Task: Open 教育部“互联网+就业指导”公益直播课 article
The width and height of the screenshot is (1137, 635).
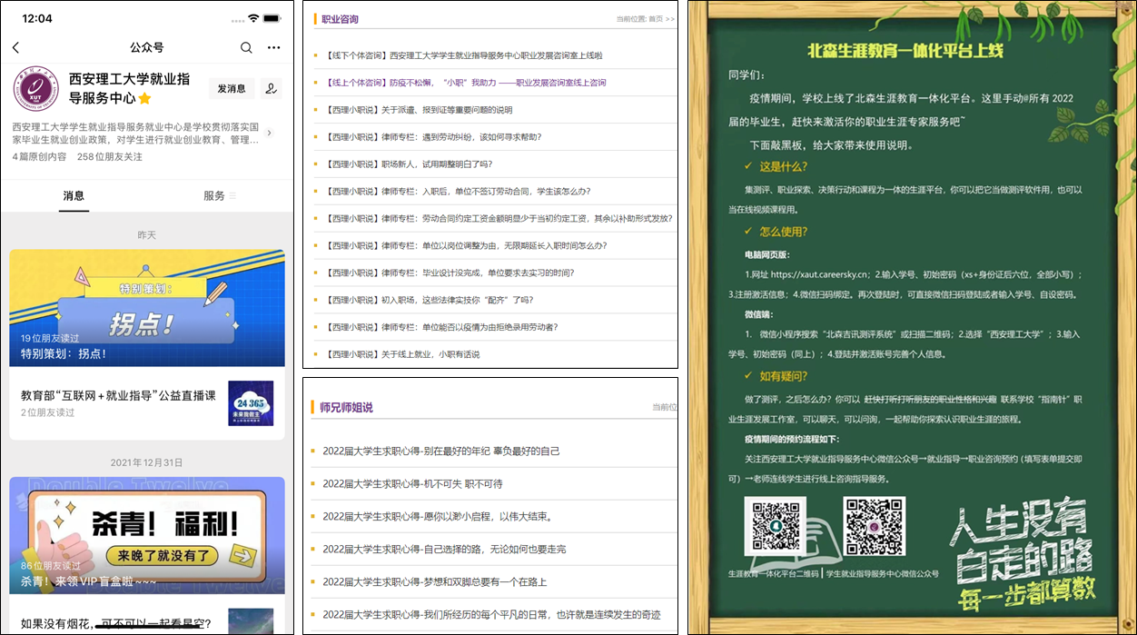Action: pyautogui.click(x=118, y=396)
